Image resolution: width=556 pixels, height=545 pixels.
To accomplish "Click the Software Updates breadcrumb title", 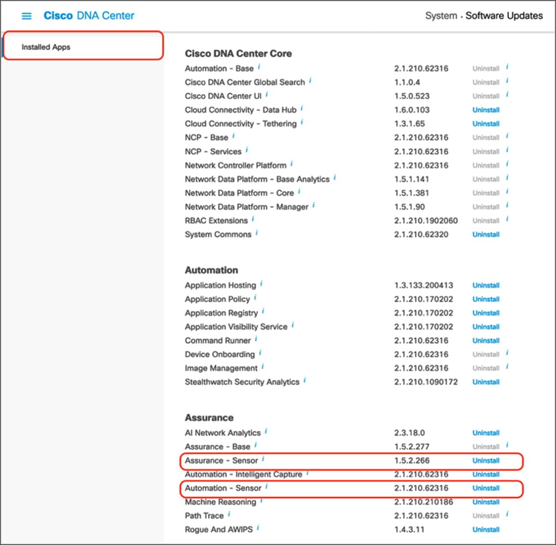I will (x=504, y=16).
